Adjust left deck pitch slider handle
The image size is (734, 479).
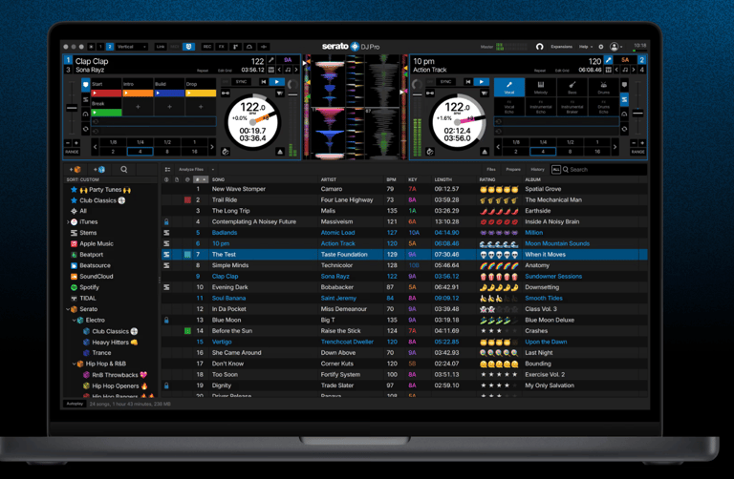click(72, 108)
